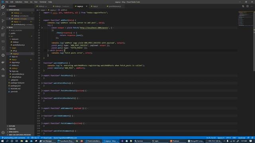The image size is (255, 143).
Task: Open the Edit menu
Action: [x=12, y=2]
